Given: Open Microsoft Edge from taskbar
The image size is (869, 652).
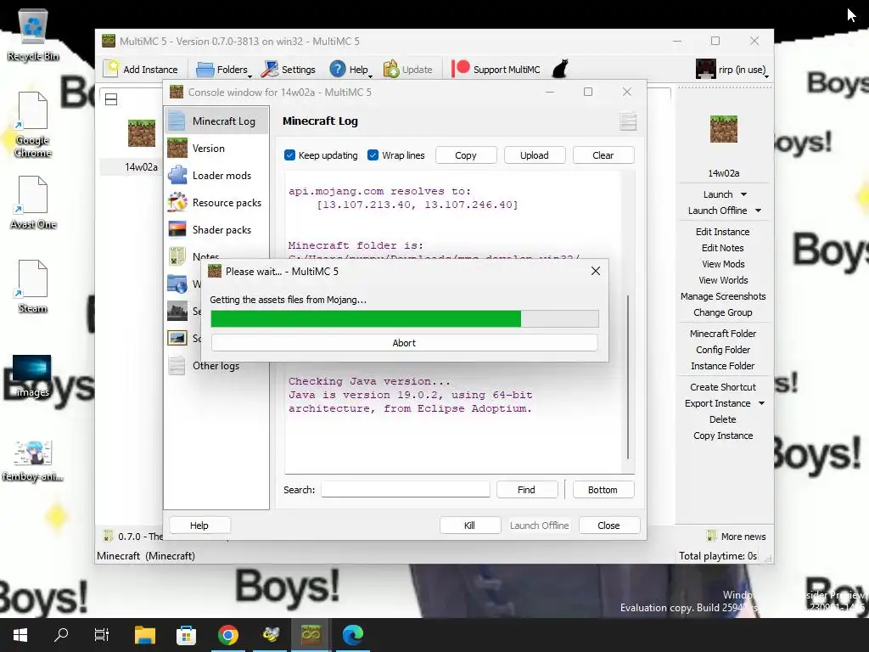Looking at the screenshot, I should tap(352, 635).
